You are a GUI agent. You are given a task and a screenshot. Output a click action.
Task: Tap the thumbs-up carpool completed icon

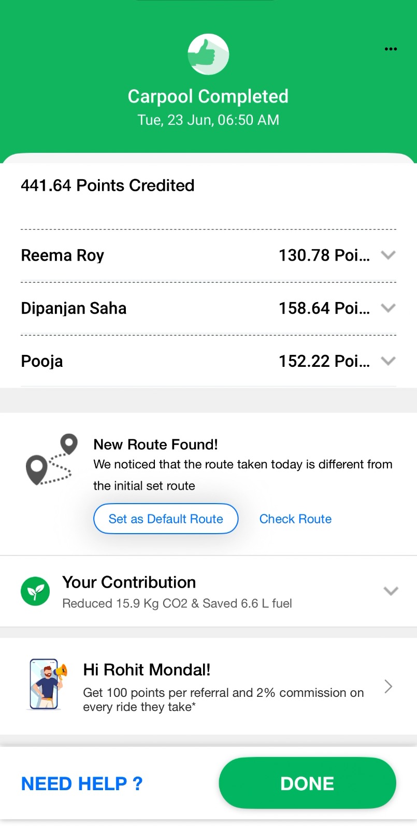click(208, 54)
